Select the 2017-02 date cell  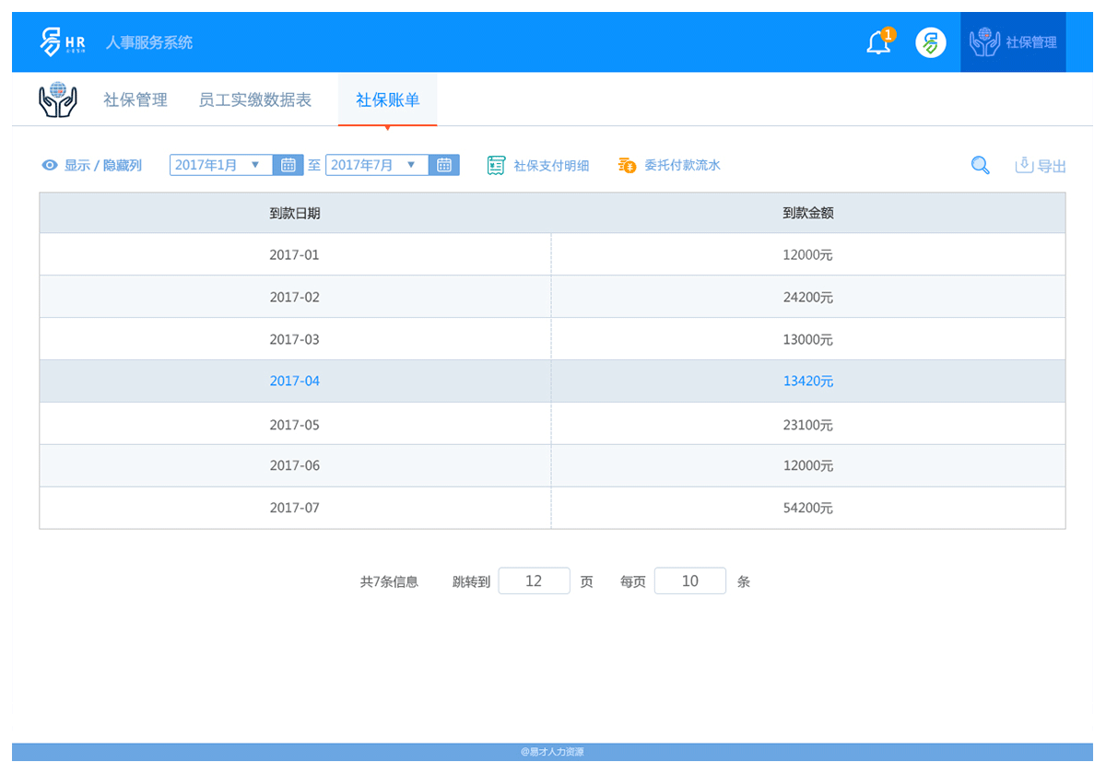[x=295, y=297]
